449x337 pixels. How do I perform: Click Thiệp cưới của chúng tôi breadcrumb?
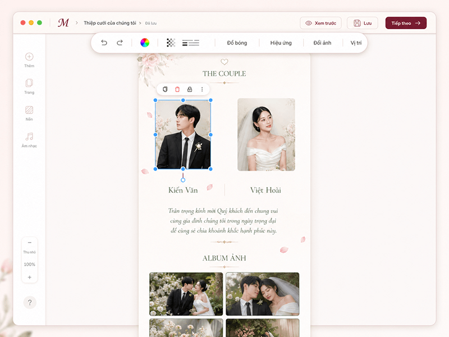(x=110, y=23)
